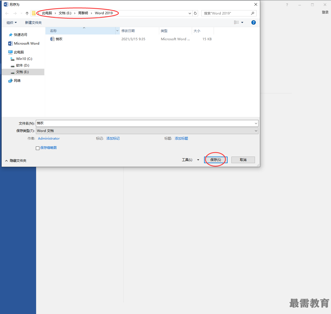The width and height of the screenshot is (331, 314).
Task: Sort by the 类型 column header
Action: pyautogui.click(x=175, y=31)
